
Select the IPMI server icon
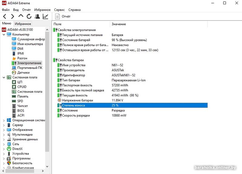pyautogui.click(x=14, y=54)
